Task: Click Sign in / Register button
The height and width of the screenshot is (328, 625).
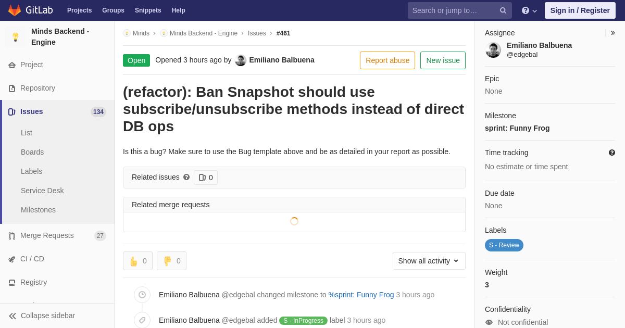Action: point(580,10)
